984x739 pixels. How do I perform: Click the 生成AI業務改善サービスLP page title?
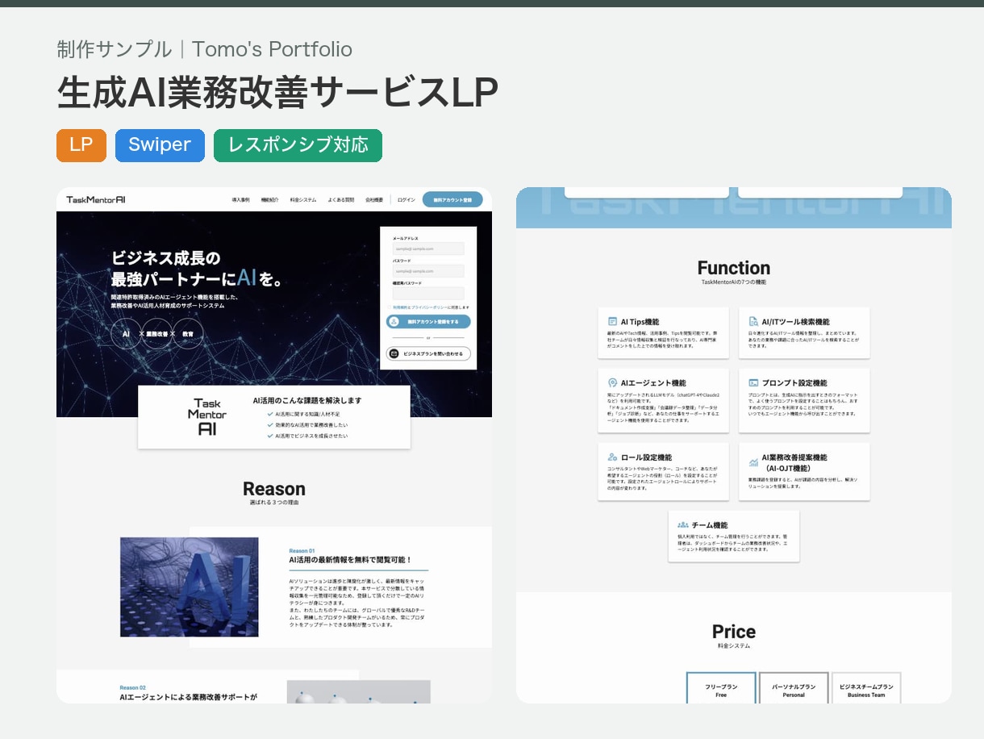(277, 94)
